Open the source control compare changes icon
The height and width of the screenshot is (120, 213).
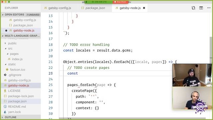pos(193,8)
